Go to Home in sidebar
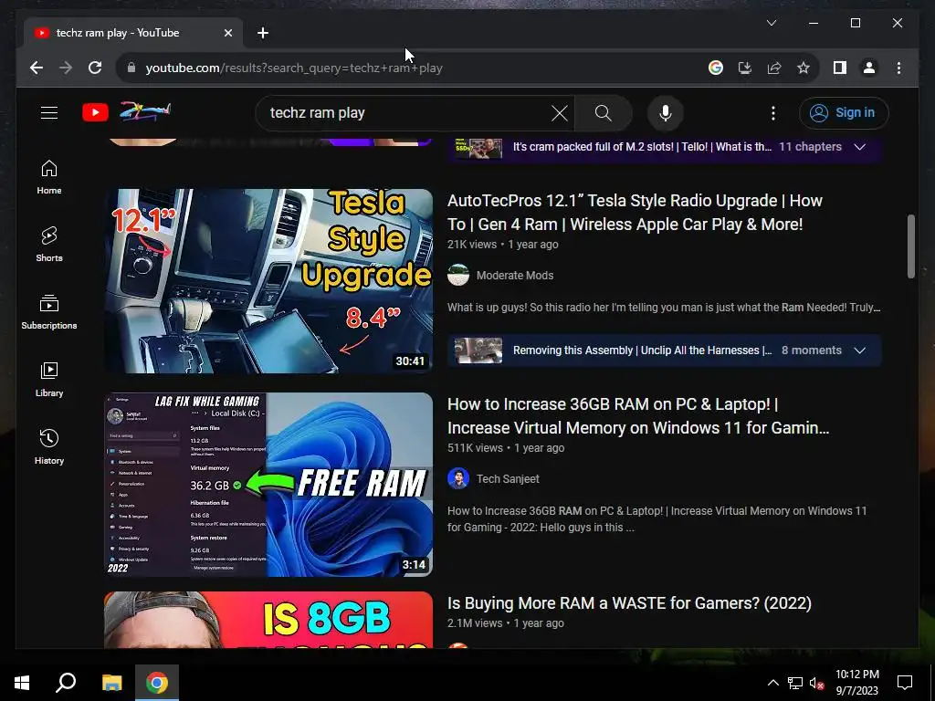The image size is (935, 701). tap(49, 177)
